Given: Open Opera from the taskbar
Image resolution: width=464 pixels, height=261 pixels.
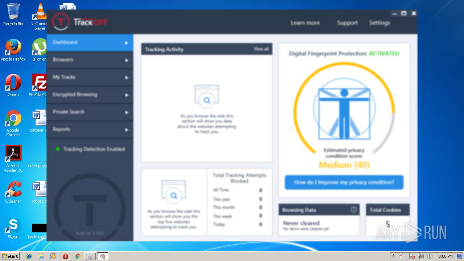Looking at the screenshot, I should [x=65, y=256].
